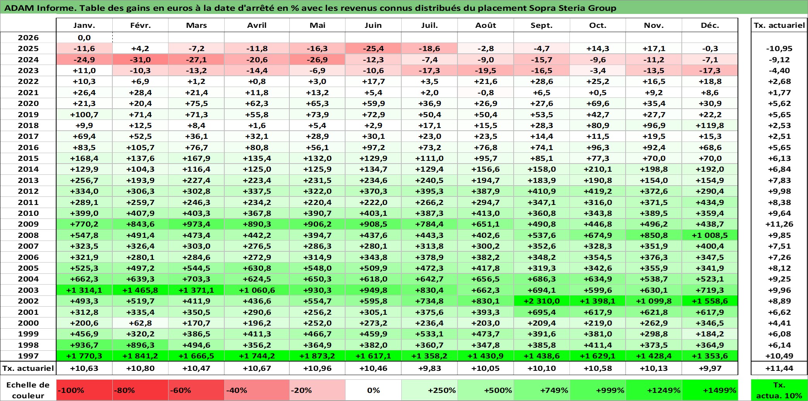The width and height of the screenshot is (808, 401).
Task: Click the +434,9 cell for Déc. 2011
Action: 710,202
